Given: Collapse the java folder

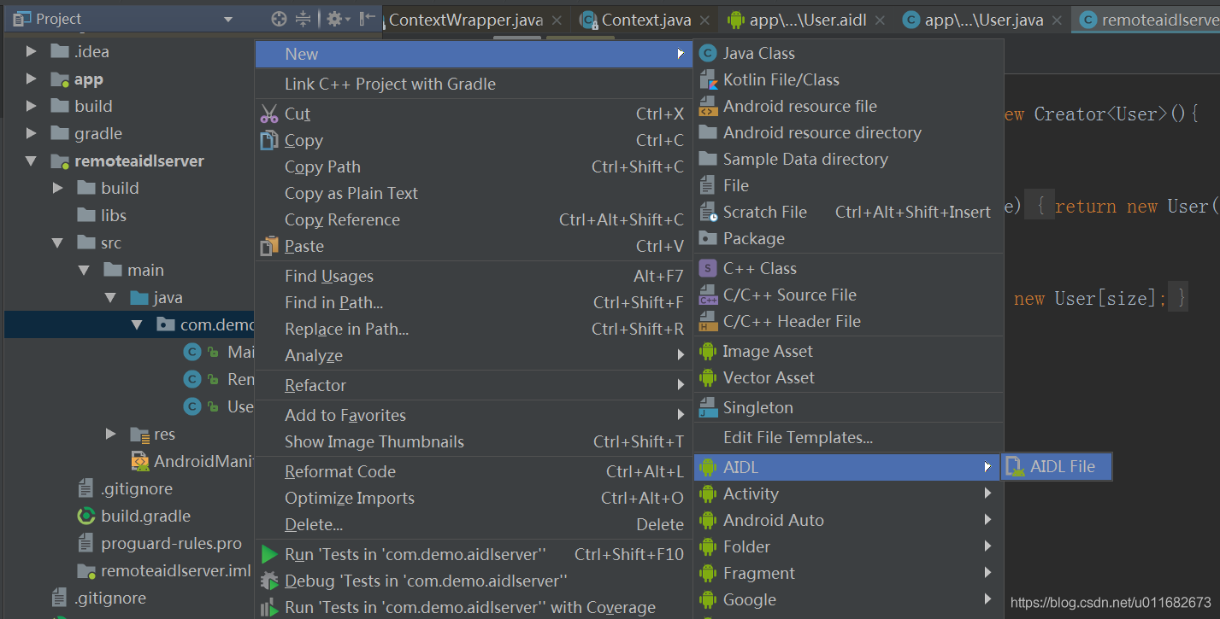Looking at the screenshot, I should (110, 297).
